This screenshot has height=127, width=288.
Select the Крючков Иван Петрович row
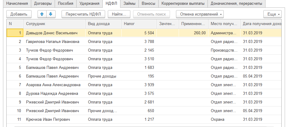48,119
